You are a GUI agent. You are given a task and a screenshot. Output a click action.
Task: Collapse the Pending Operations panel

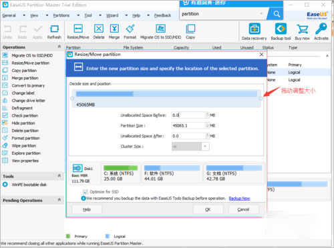[x=59, y=199]
